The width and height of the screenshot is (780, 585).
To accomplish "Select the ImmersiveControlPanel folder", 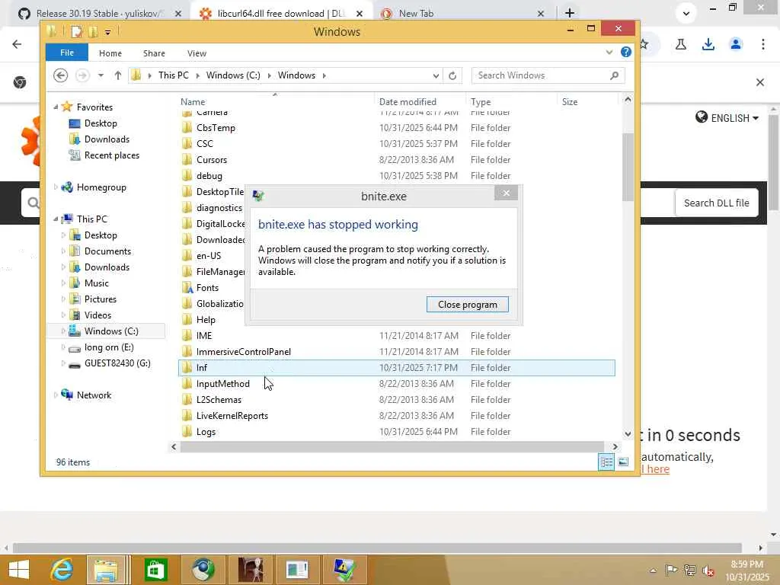I will pyautogui.click(x=243, y=352).
